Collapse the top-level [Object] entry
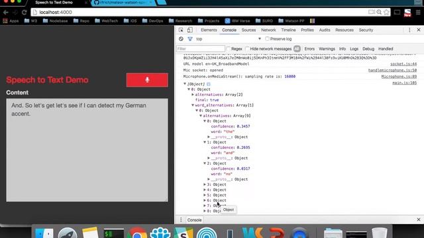Image resolution: width=424 pixels, height=238 pixels. pos(185,84)
